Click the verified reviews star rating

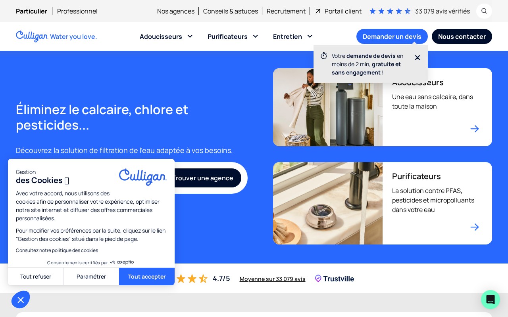point(390,11)
